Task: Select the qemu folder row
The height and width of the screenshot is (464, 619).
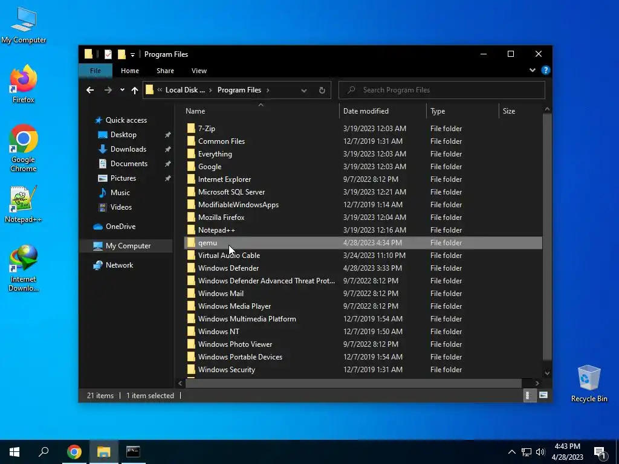Action: [363, 243]
